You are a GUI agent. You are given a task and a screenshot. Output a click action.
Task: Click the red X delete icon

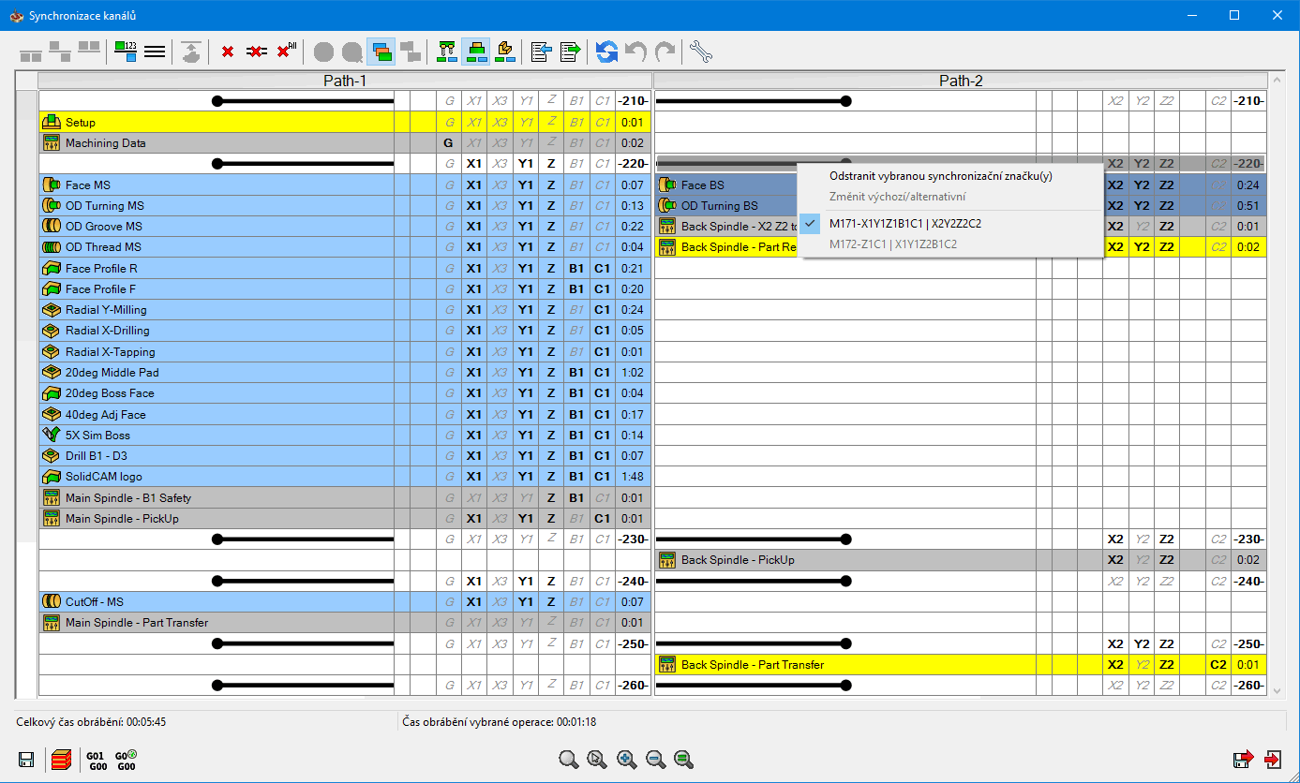228,52
